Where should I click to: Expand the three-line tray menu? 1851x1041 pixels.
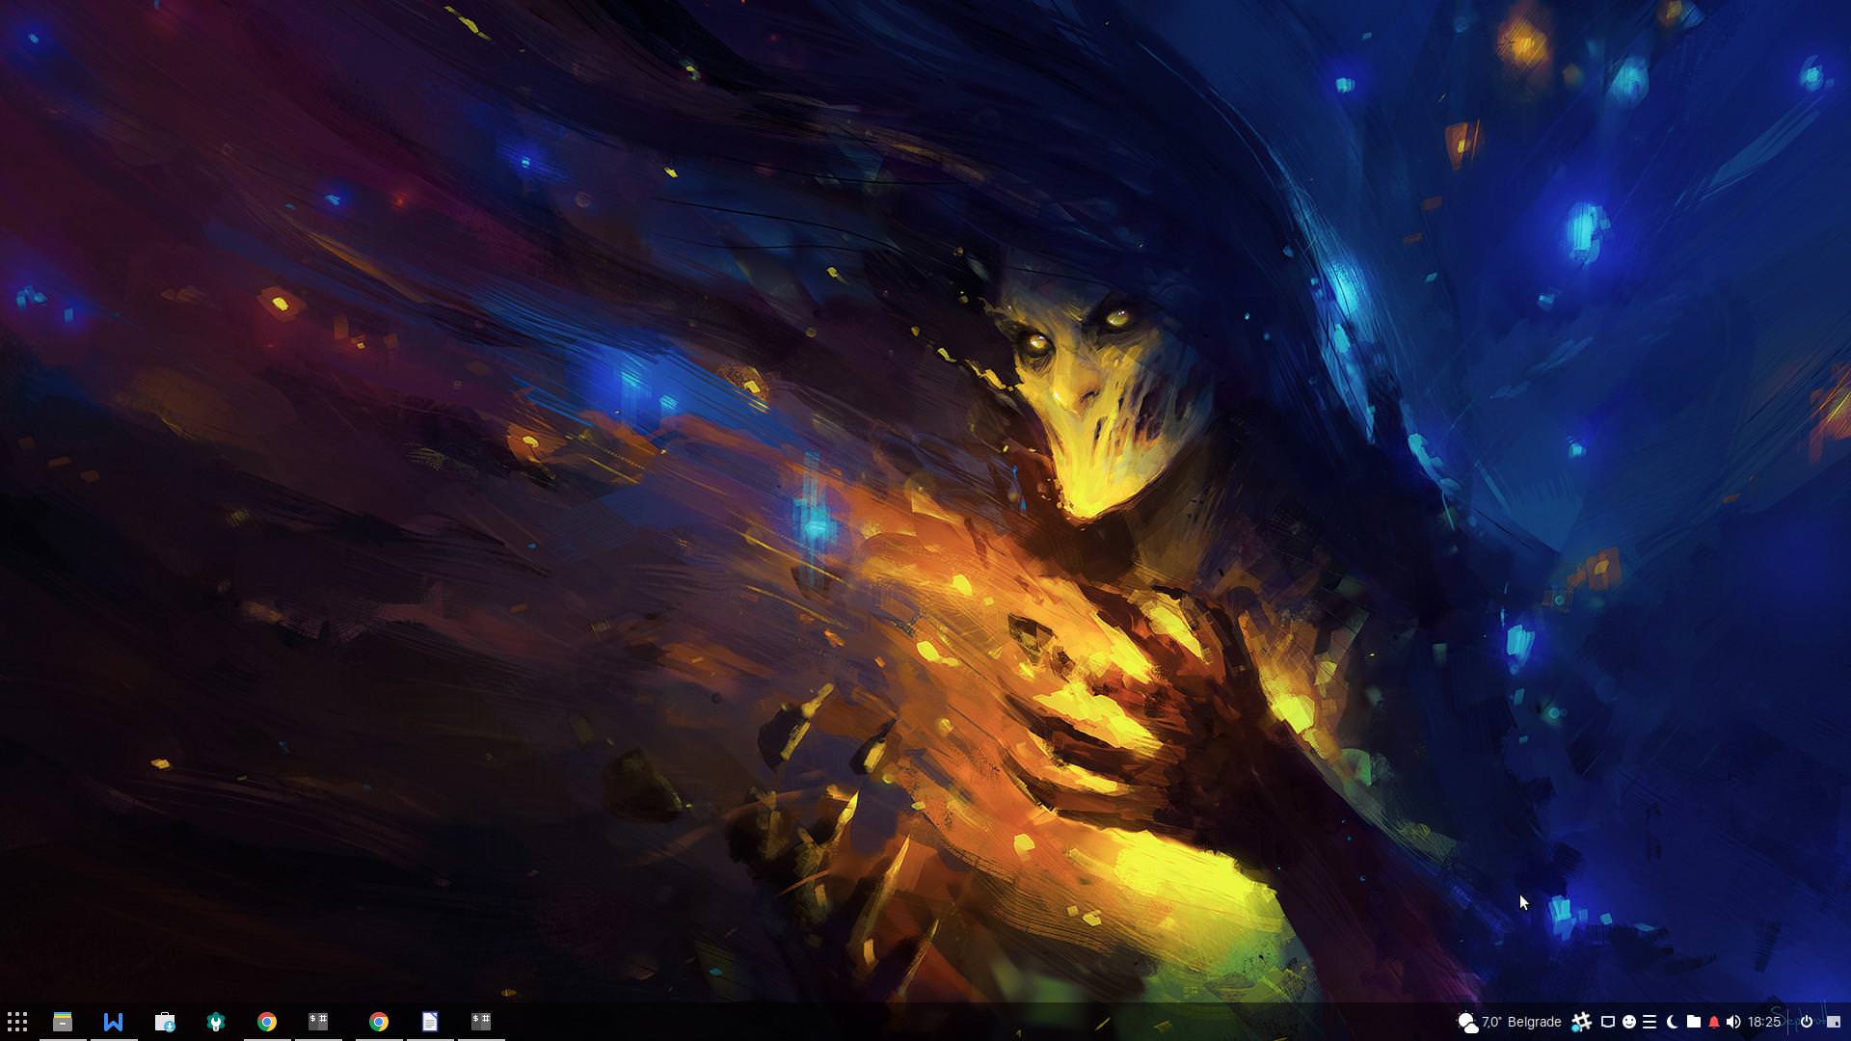(1650, 1022)
